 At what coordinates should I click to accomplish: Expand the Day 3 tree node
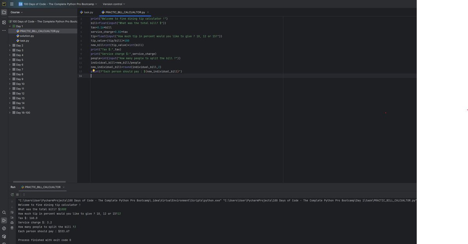pos(10,50)
